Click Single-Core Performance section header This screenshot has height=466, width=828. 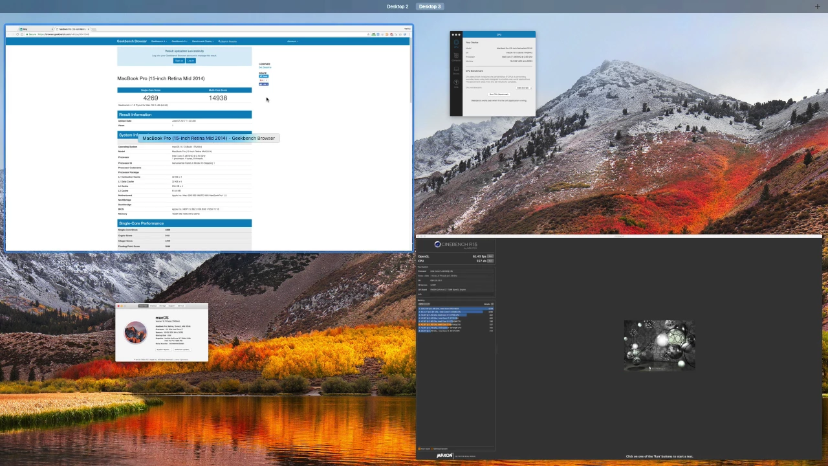pos(184,223)
